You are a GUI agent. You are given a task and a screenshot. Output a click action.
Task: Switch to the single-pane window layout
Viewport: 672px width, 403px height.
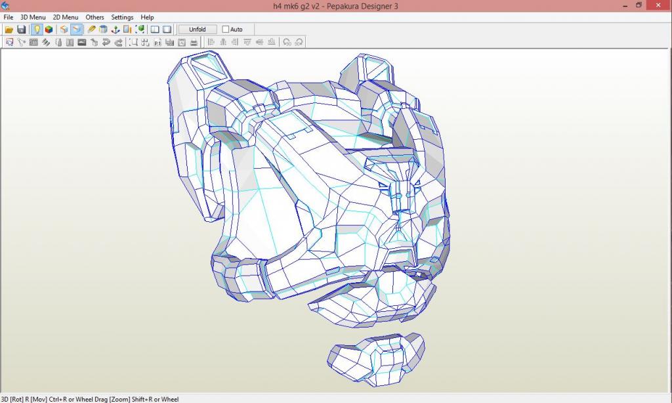(x=167, y=30)
